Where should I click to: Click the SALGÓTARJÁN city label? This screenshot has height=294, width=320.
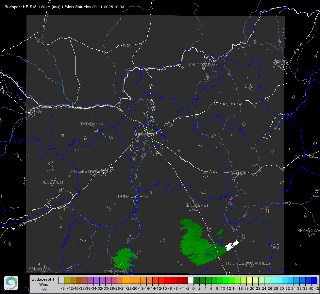click(x=203, y=65)
